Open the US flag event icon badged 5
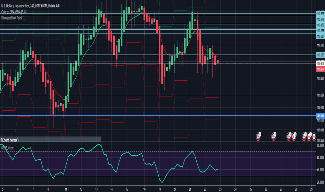 (x=289, y=136)
